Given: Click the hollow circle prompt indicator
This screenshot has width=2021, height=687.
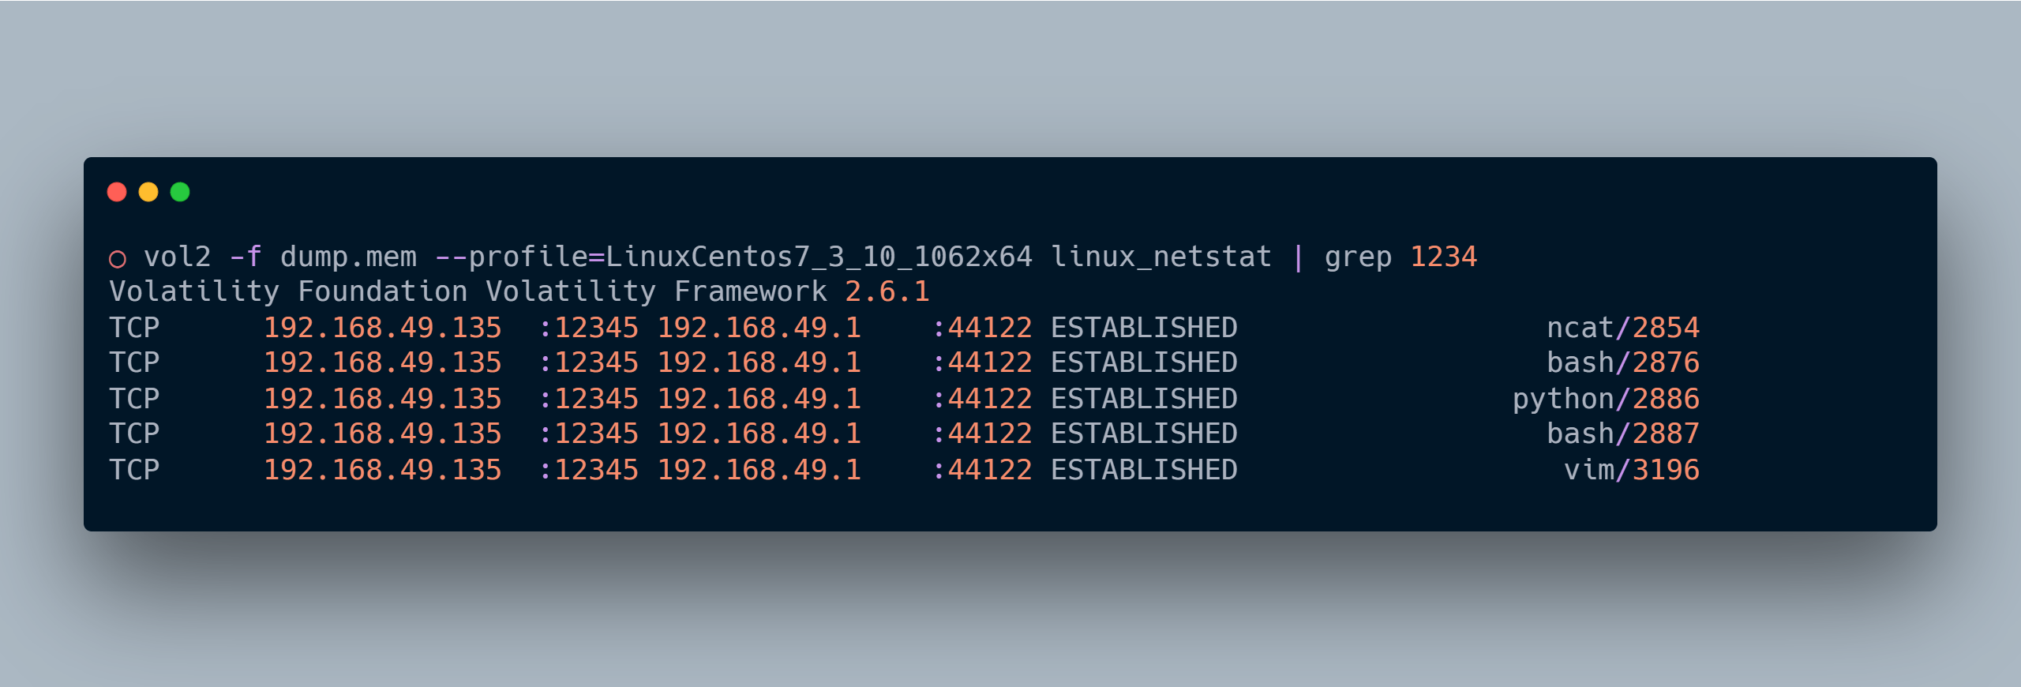Looking at the screenshot, I should tap(118, 259).
